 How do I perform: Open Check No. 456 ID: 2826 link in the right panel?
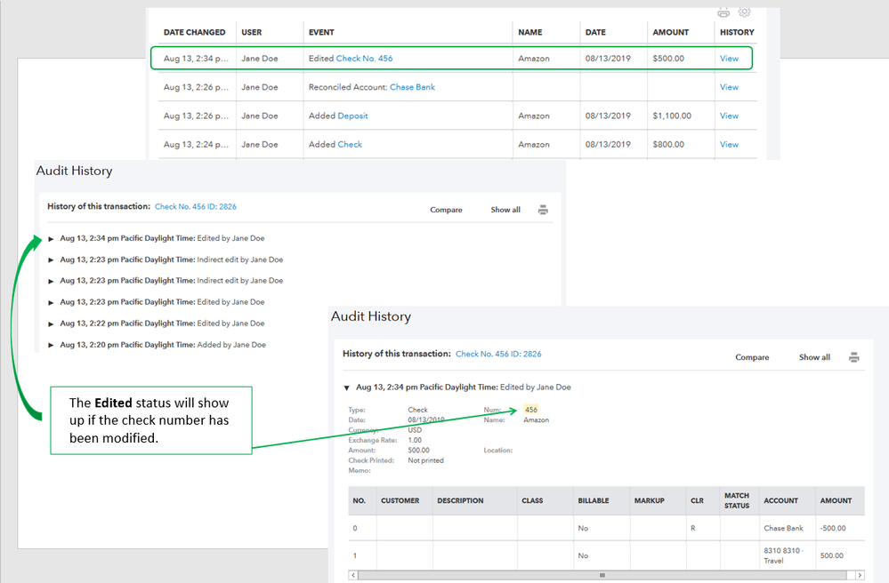pos(498,354)
